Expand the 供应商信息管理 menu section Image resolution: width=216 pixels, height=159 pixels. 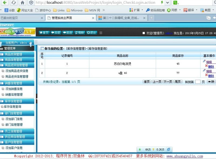click(17, 137)
